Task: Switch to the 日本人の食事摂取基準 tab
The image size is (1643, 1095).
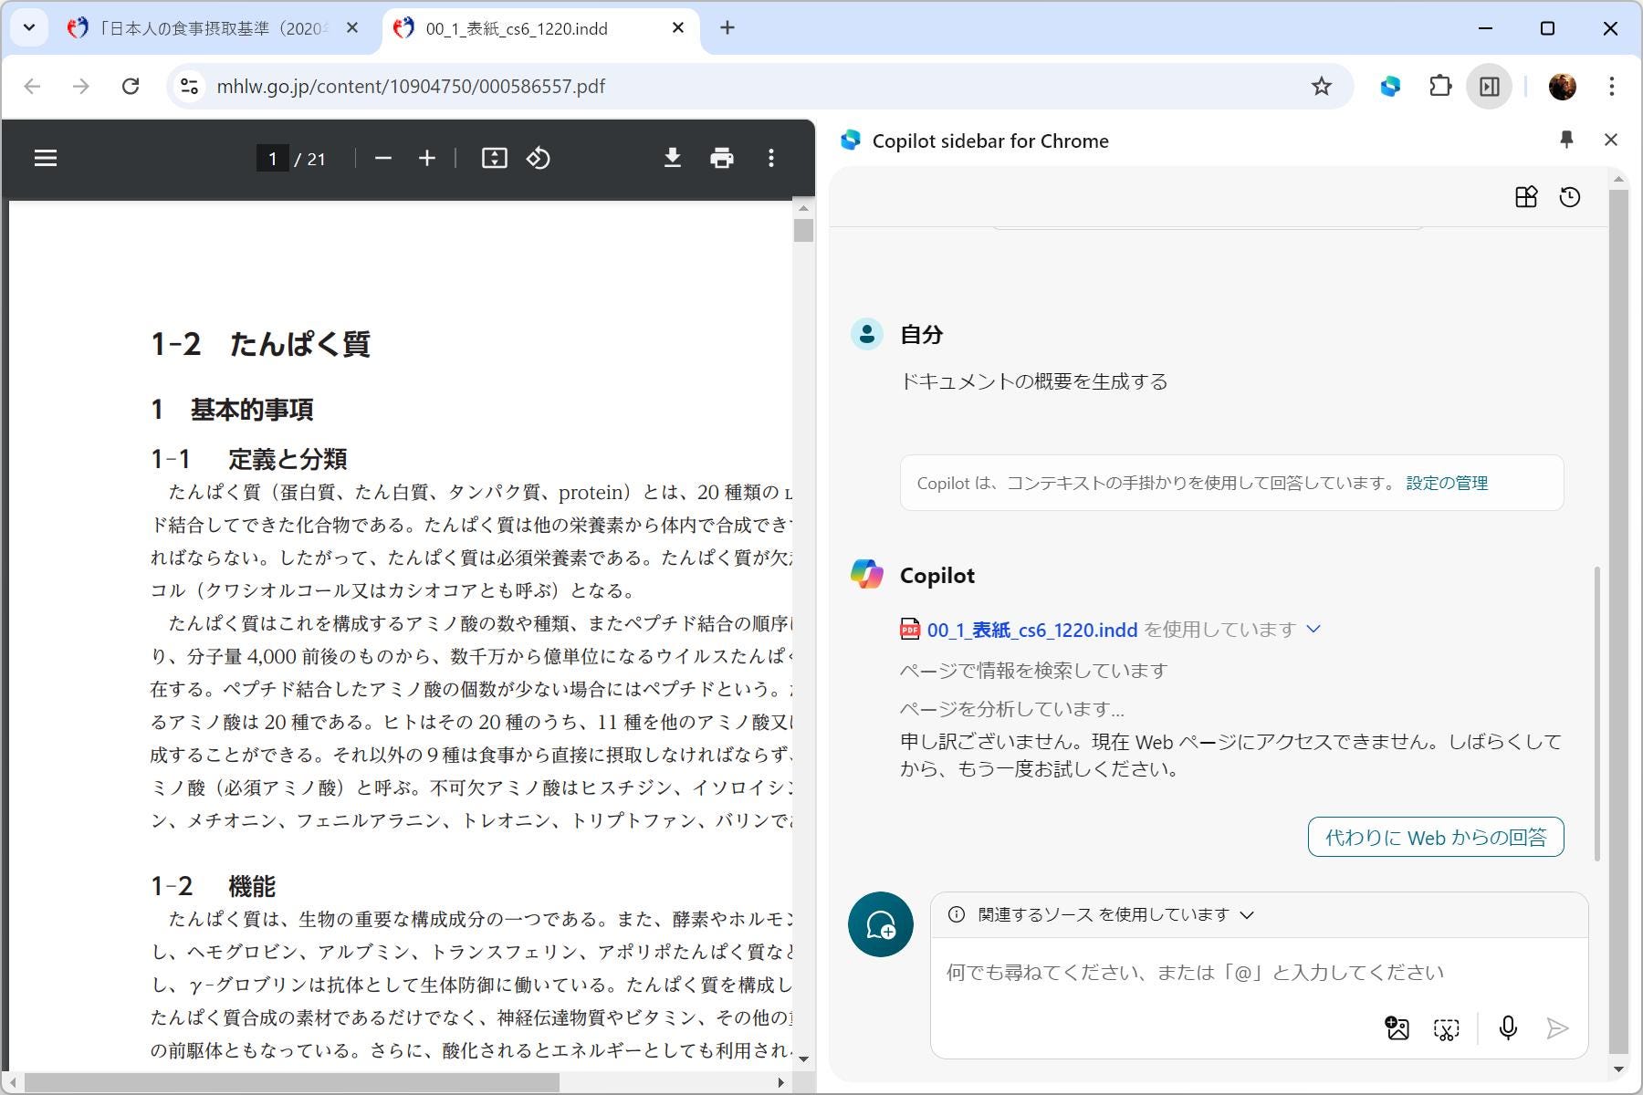Action: click(198, 28)
